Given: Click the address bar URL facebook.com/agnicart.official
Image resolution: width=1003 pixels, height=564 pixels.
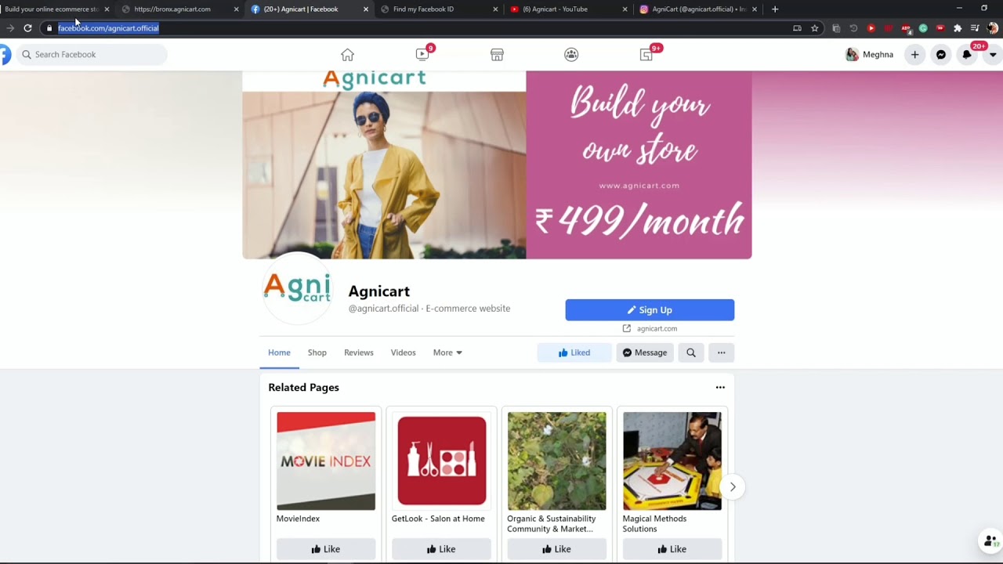Looking at the screenshot, I should click(x=108, y=28).
